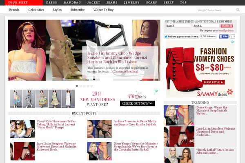Click the Jordana Brewster post thumbnail

coord(99,129)
